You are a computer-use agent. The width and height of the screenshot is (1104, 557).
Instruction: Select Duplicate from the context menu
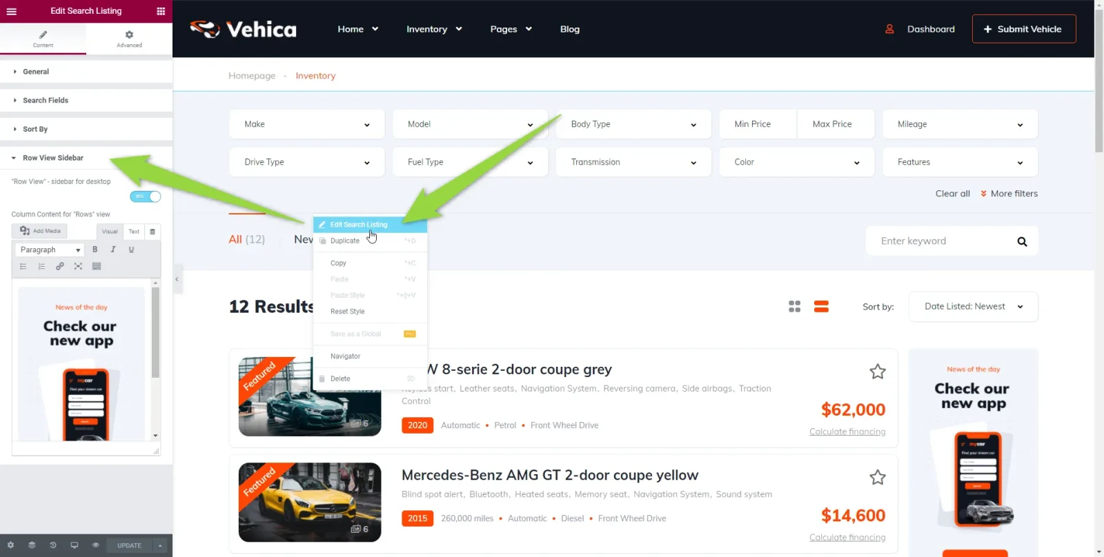click(370, 241)
